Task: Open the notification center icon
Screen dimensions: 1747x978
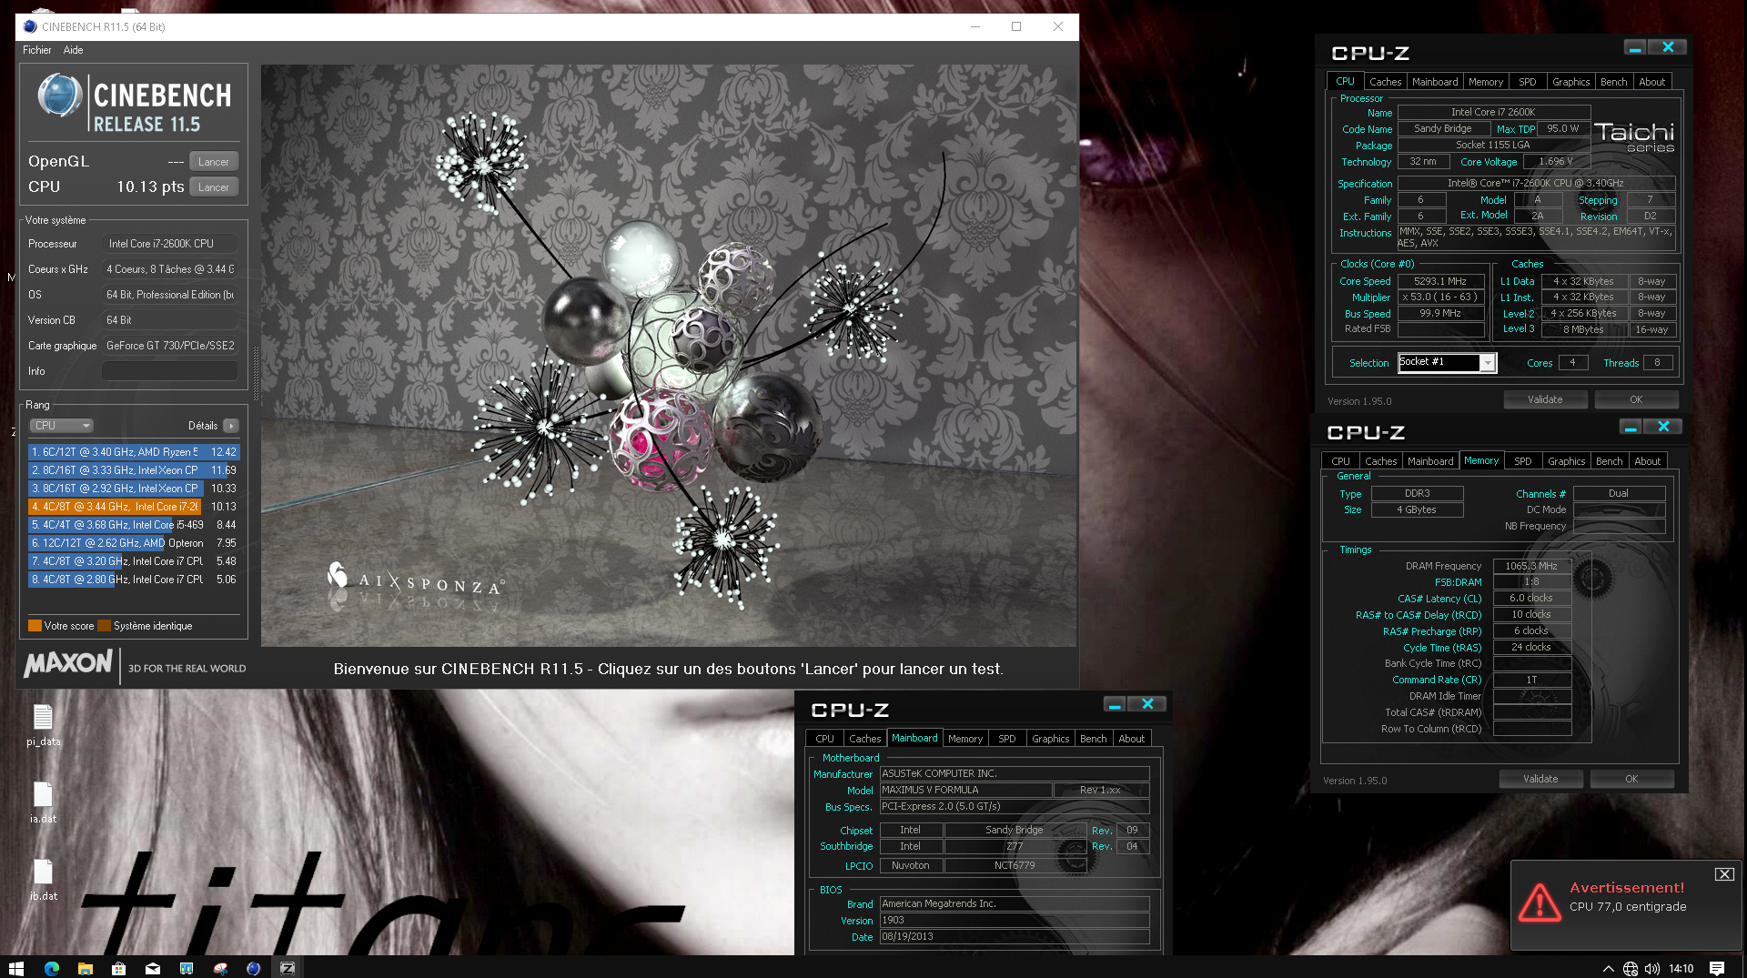Action: click(1716, 968)
